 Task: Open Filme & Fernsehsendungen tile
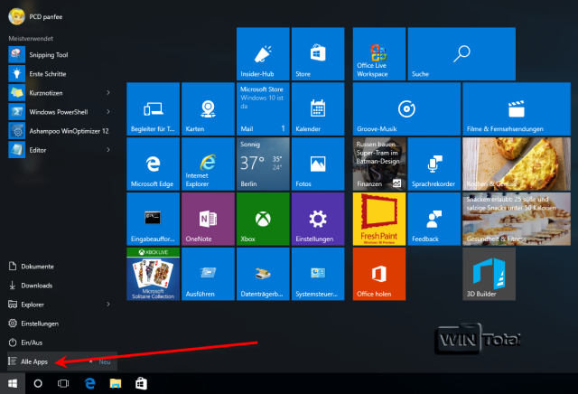517,108
